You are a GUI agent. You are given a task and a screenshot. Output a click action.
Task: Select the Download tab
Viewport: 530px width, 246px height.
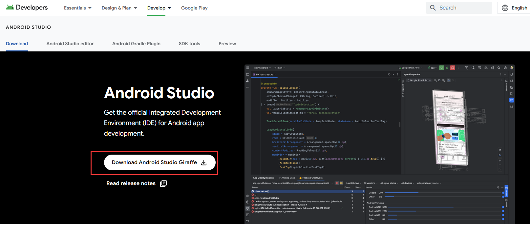[x=17, y=44]
